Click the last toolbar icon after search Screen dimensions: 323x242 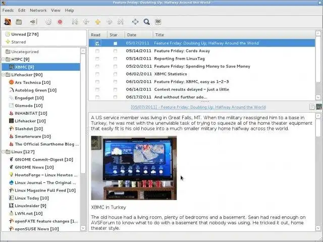pos(158,22)
